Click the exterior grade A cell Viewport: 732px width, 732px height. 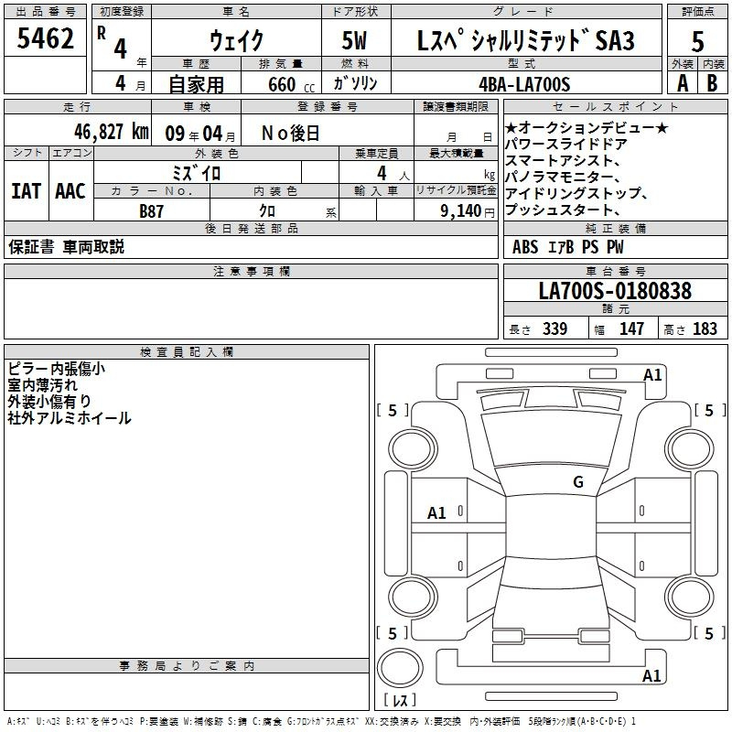point(683,83)
